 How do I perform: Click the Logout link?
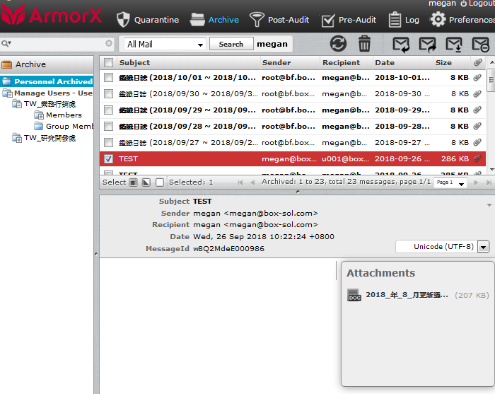click(x=477, y=3)
